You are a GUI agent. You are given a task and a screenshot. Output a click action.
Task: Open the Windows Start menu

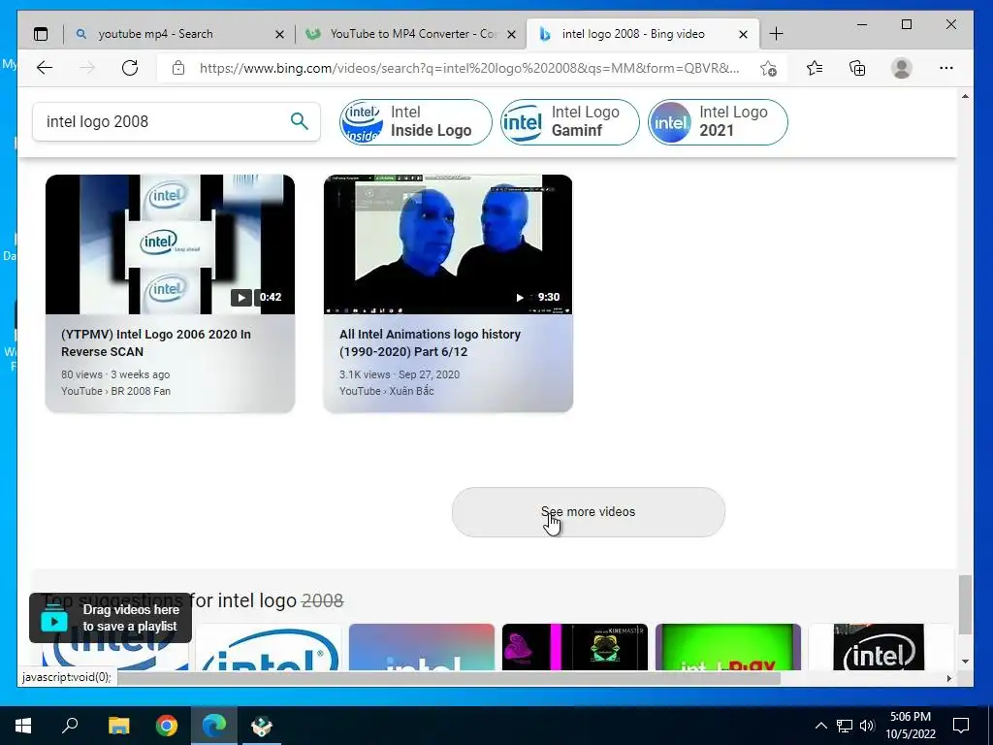tap(23, 726)
